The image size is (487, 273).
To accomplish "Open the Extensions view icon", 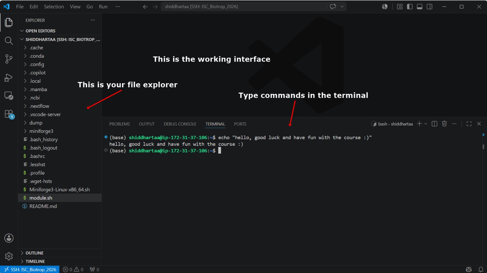I will pos(9,114).
